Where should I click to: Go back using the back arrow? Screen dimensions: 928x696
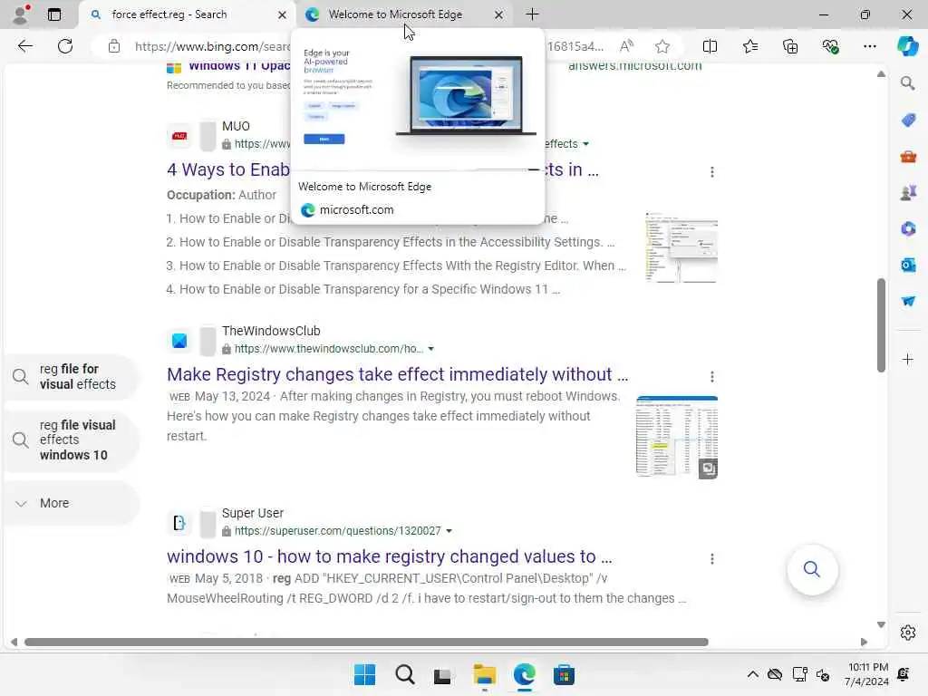click(24, 46)
